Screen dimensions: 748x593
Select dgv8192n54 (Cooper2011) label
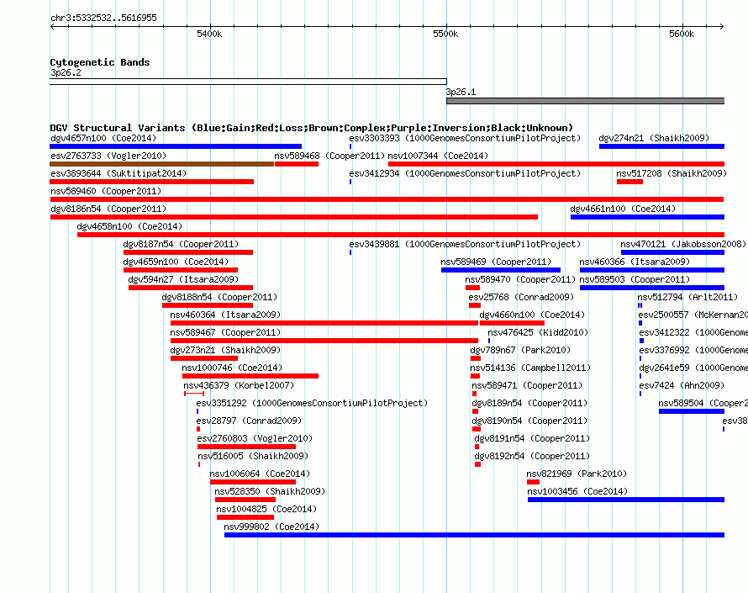point(532,457)
